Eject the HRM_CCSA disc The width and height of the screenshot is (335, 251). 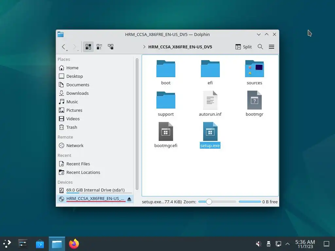coord(129,199)
